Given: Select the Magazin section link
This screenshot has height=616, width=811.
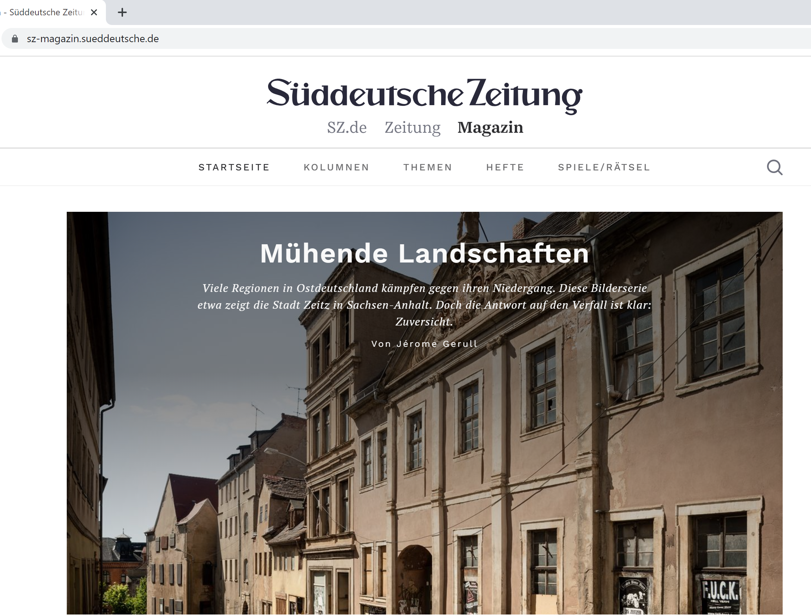Looking at the screenshot, I should (x=490, y=128).
